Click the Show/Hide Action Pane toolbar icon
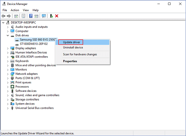The image size is (186, 136). pyautogui.click(x=36, y=16)
